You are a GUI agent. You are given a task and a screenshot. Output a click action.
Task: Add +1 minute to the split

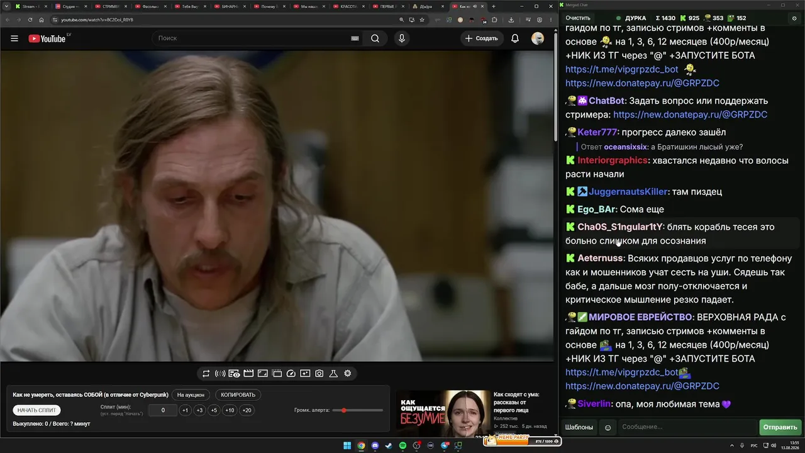[185, 410]
